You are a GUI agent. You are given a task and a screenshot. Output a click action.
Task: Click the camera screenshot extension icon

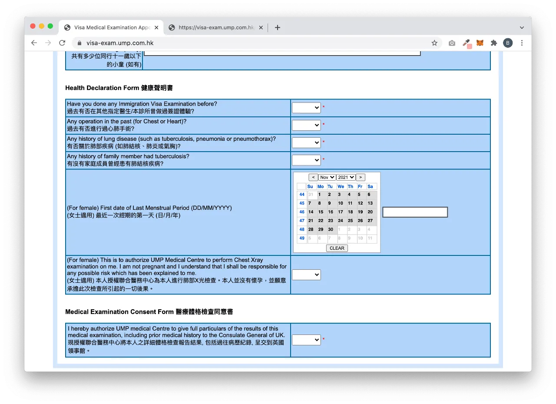click(x=452, y=43)
